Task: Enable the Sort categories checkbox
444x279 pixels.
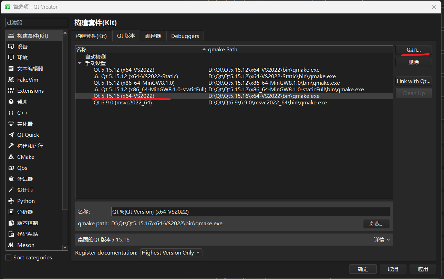Action: (x=8, y=257)
